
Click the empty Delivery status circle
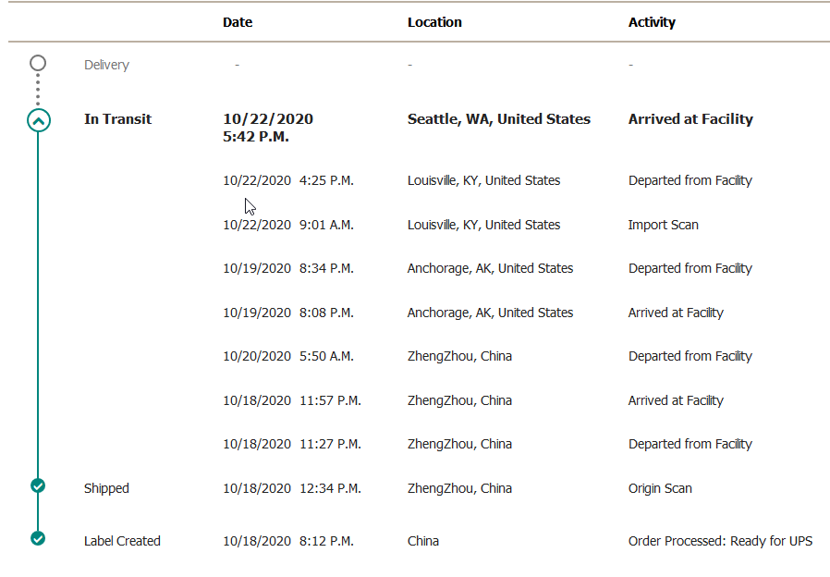coord(38,63)
